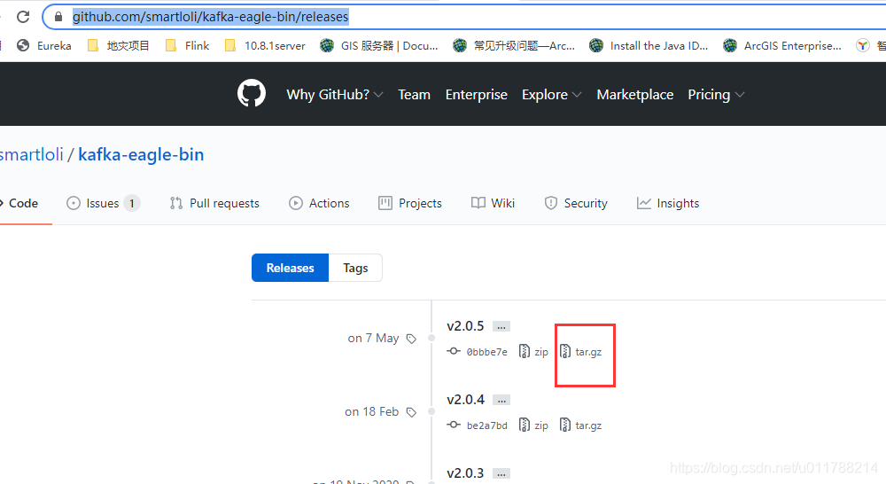This screenshot has width=886, height=484.
Task: Switch to the Code tab
Action: (x=20, y=203)
